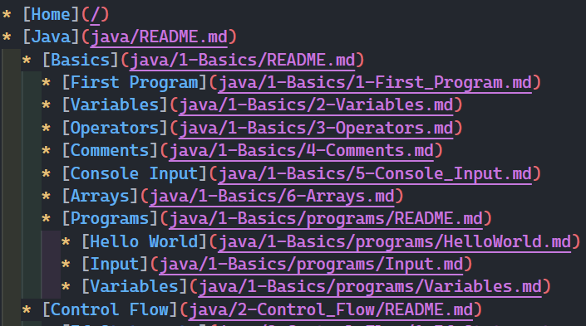
Task: Open the programs/README.md link path
Action: 326,219
